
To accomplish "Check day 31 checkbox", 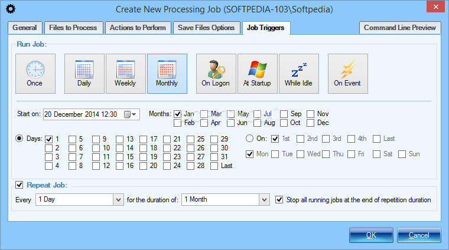I will click(x=214, y=157).
